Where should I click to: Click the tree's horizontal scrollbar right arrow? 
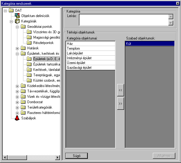(58, 157)
